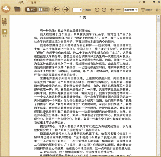Switch to double page (双页) view

(44, 9)
